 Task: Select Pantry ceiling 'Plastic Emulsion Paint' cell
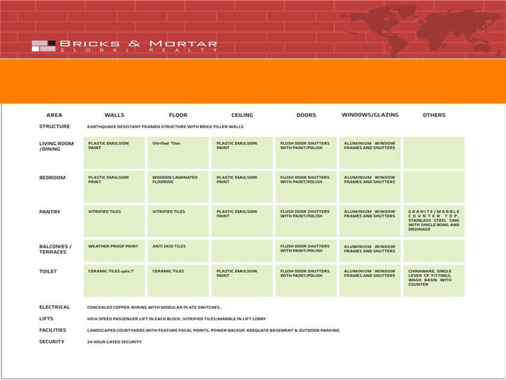(242, 221)
